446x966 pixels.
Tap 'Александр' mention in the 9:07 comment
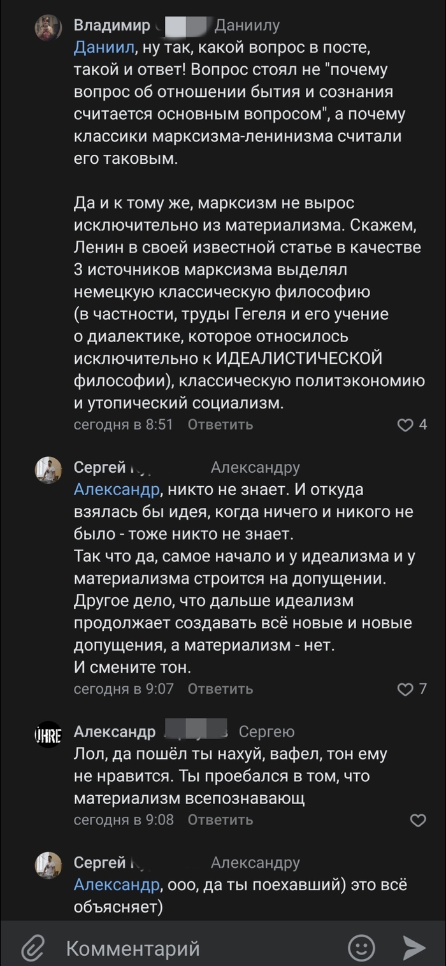(x=116, y=489)
